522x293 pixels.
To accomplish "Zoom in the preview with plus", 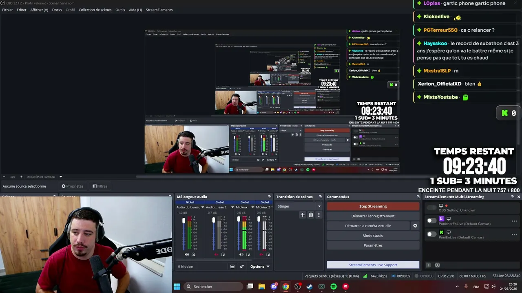I will 22,177.
